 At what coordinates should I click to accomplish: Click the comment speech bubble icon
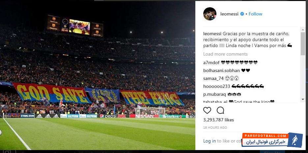(x=220, y=110)
